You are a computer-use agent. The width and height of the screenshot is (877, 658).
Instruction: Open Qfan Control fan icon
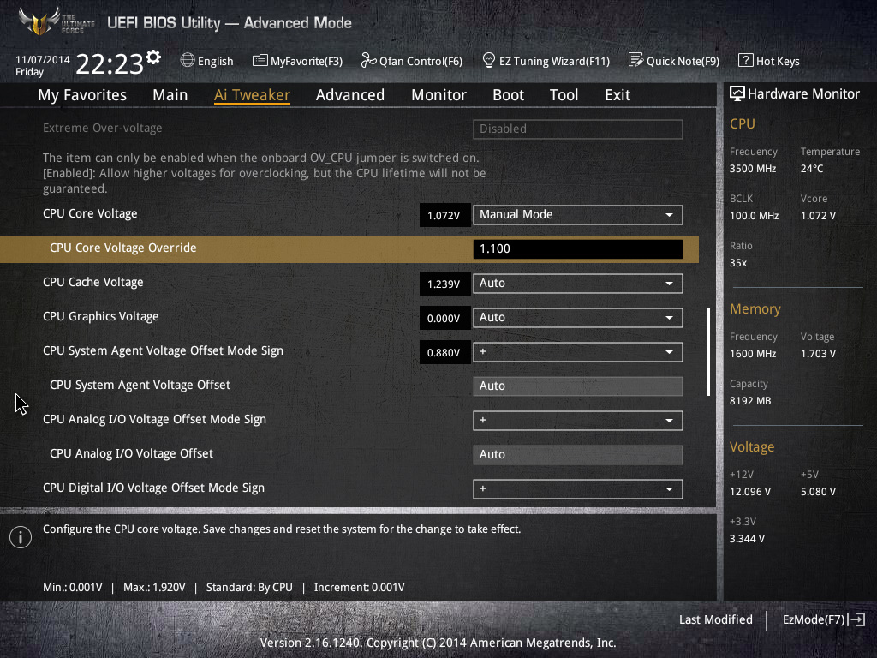tap(368, 61)
